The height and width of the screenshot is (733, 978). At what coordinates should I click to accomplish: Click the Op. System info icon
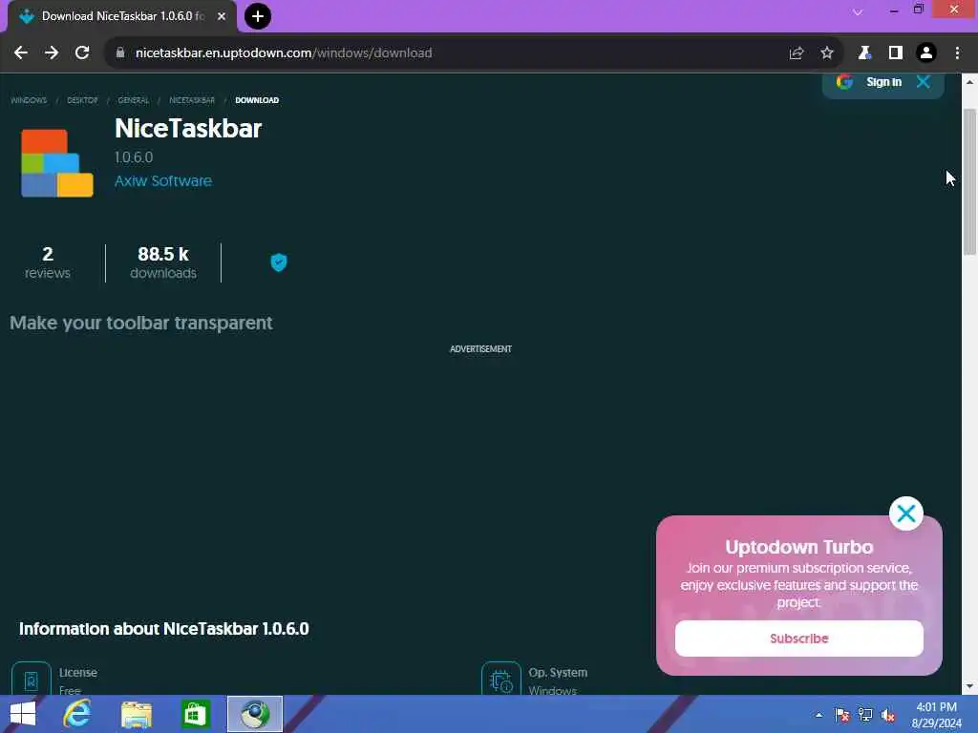[500, 679]
